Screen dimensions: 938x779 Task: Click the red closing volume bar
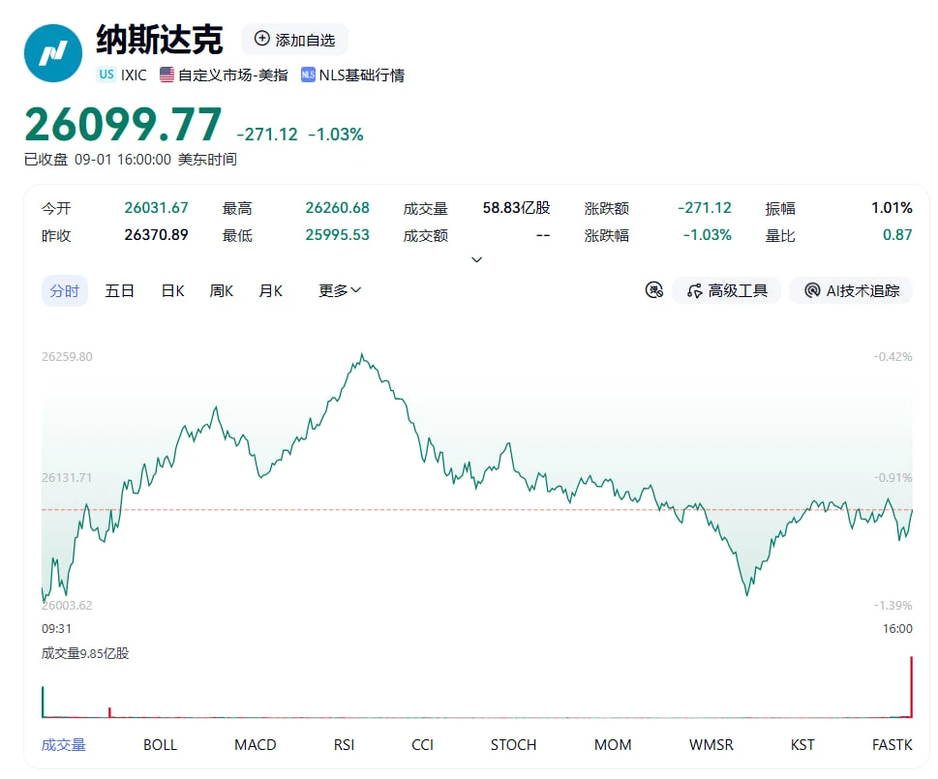click(x=911, y=686)
